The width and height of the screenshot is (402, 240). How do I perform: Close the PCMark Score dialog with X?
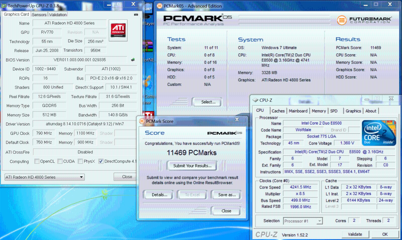(237, 119)
